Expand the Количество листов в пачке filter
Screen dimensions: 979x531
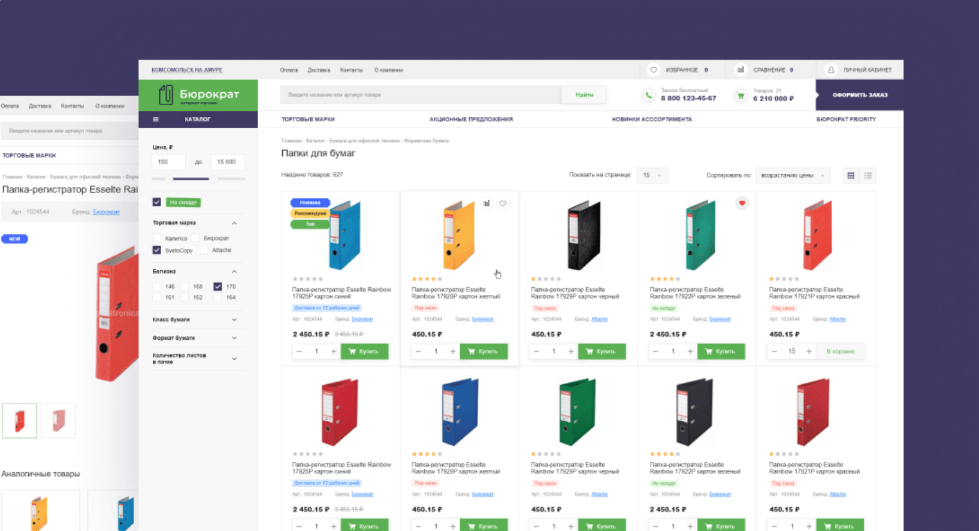[x=234, y=359]
